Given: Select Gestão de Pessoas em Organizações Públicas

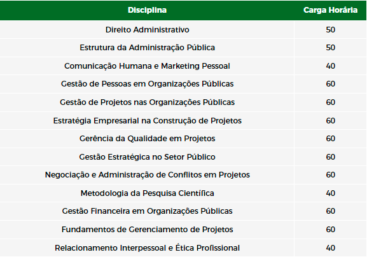Looking at the screenshot, I should (147, 84).
